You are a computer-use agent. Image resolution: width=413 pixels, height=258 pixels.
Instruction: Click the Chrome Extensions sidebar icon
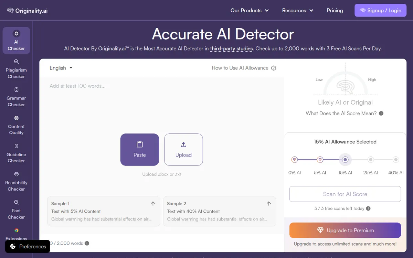click(x=16, y=230)
